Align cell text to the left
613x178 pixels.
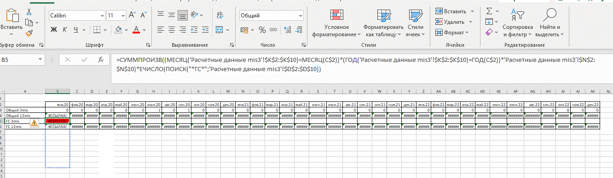click(160, 30)
